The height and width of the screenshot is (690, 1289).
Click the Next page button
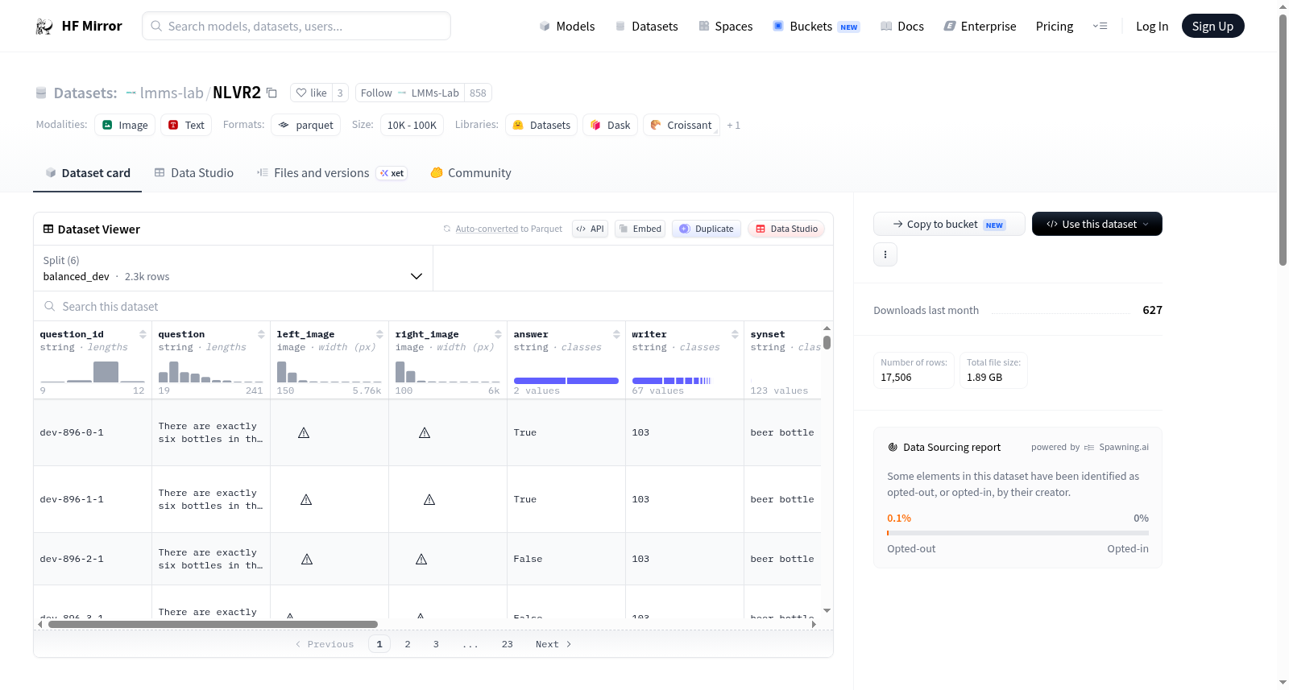click(x=553, y=644)
